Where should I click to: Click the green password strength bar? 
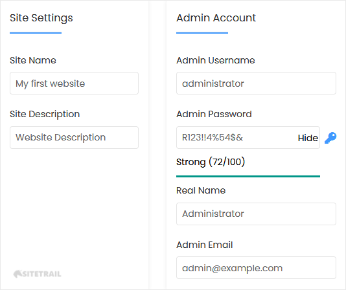coord(248,176)
